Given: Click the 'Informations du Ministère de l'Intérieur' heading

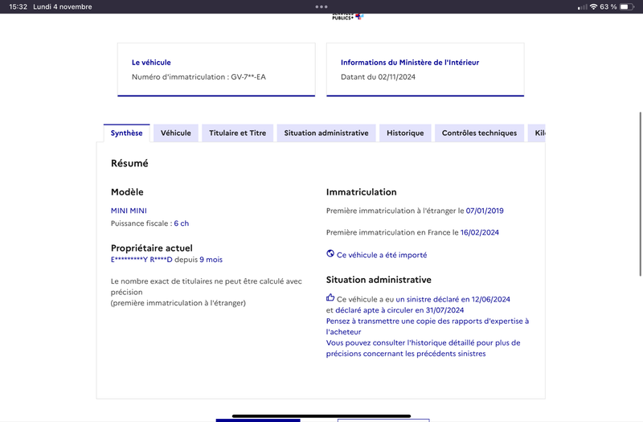Looking at the screenshot, I should [x=410, y=63].
